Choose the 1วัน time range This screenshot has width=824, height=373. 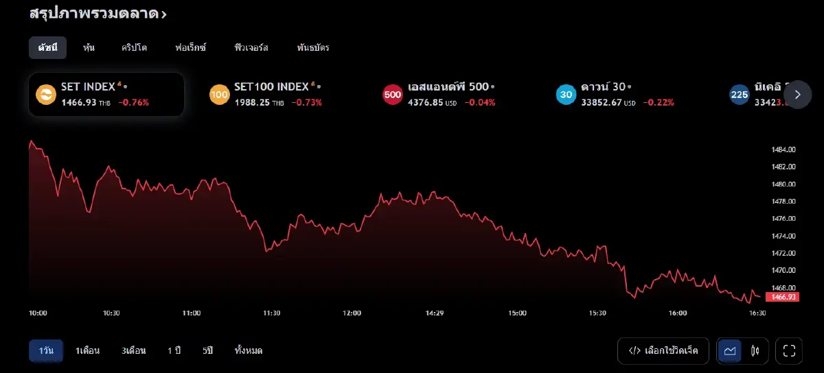46,350
